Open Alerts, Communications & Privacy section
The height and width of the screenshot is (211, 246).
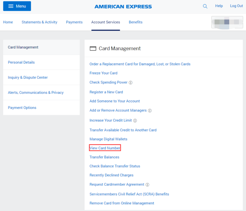tap(41, 92)
